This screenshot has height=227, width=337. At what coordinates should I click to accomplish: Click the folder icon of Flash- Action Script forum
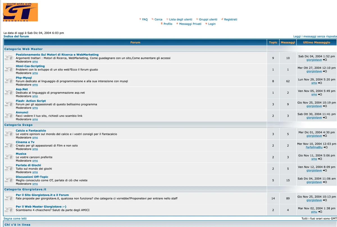click(x=9, y=104)
